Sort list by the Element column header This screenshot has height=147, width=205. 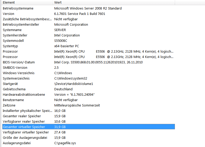[x=9, y=2]
